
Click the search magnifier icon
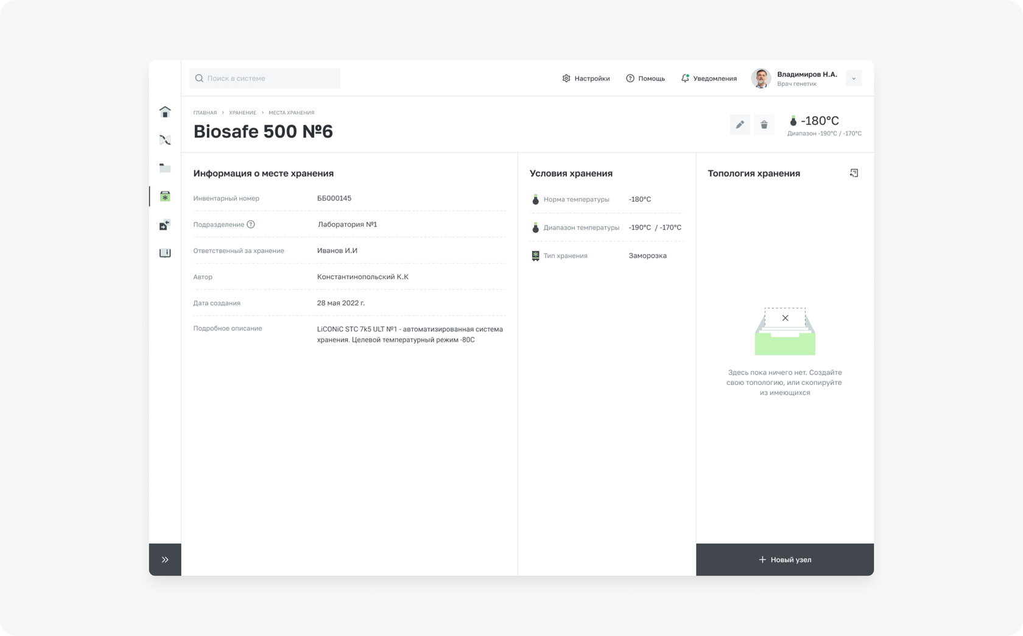pyautogui.click(x=199, y=78)
